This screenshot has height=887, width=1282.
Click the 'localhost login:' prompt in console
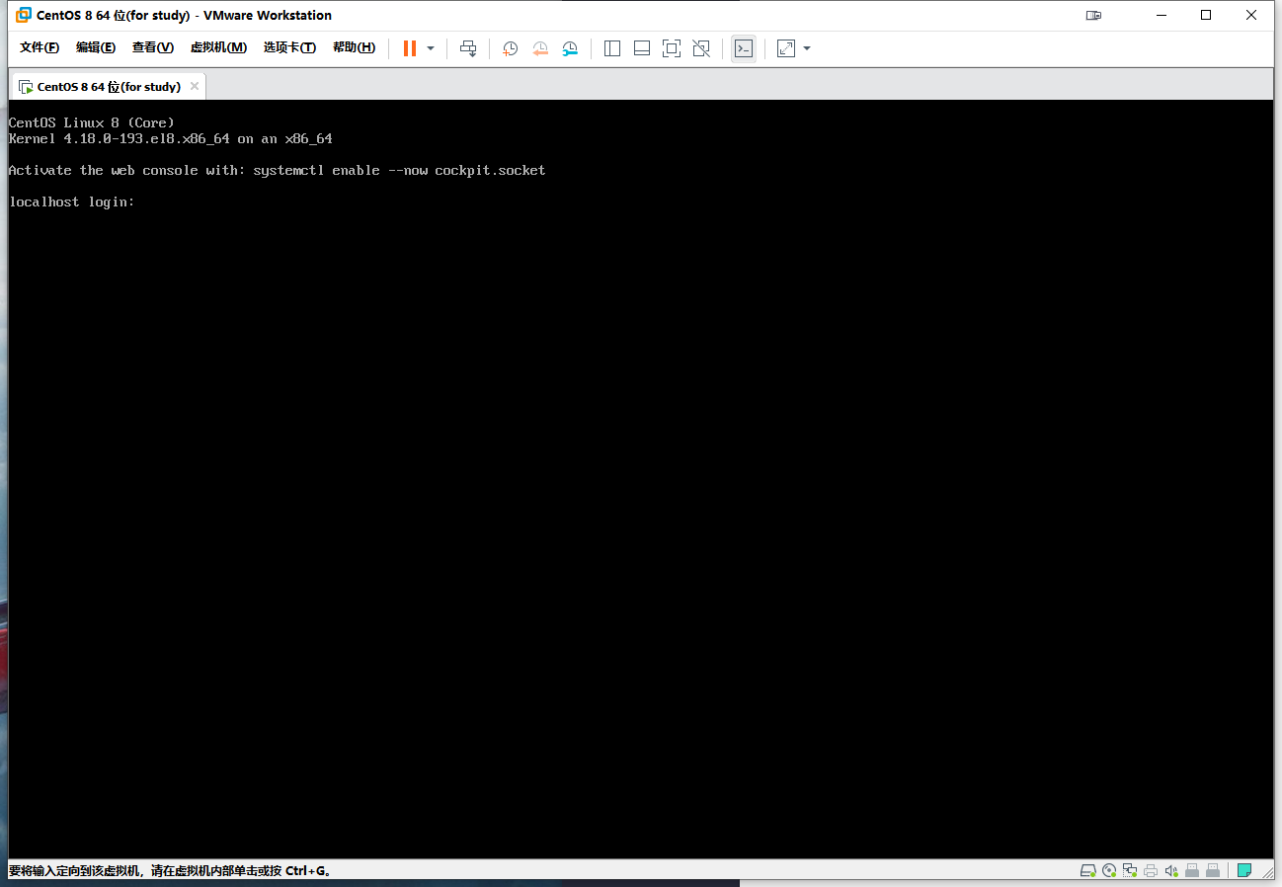(x=71, y=202)
